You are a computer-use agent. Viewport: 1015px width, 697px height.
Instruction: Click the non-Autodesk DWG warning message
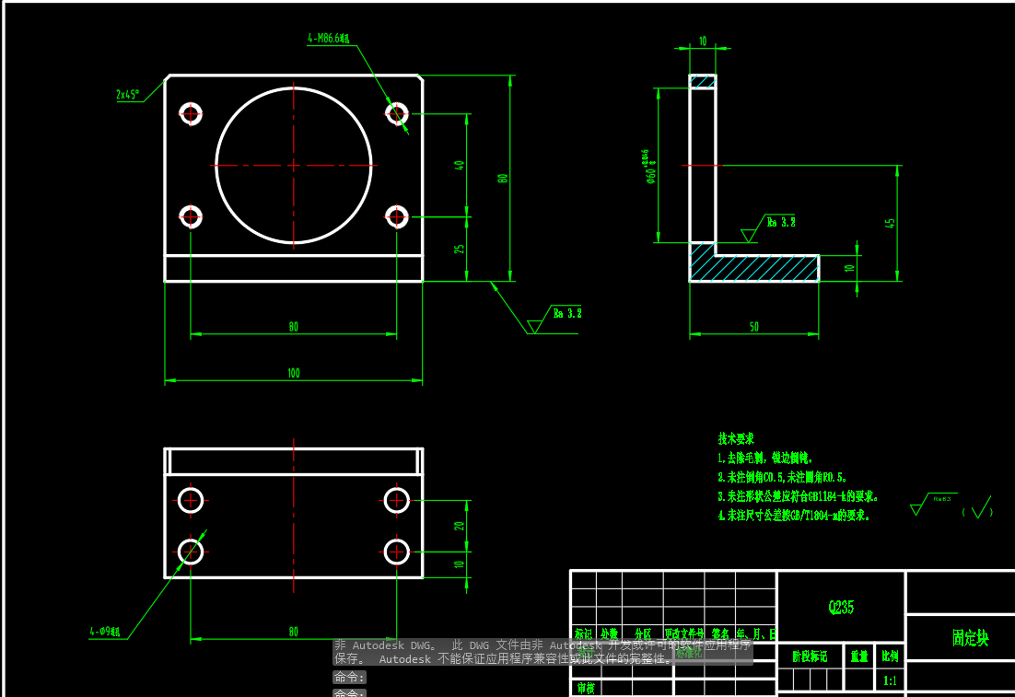542,652
